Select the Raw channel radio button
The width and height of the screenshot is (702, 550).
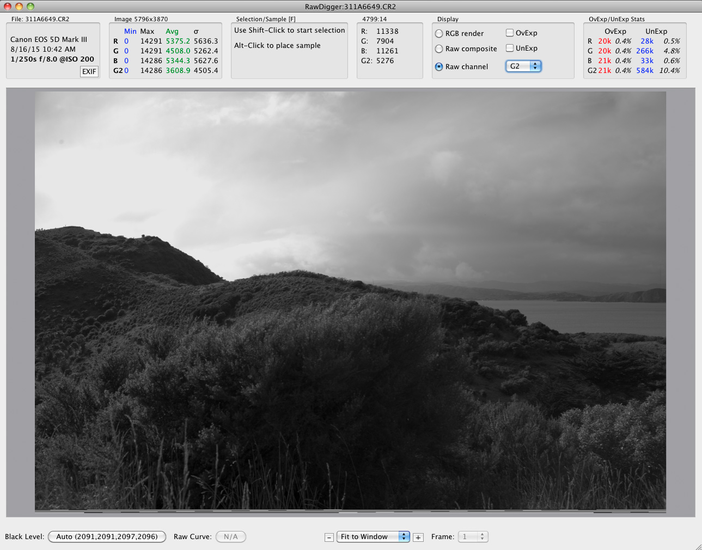click(439, 67)
